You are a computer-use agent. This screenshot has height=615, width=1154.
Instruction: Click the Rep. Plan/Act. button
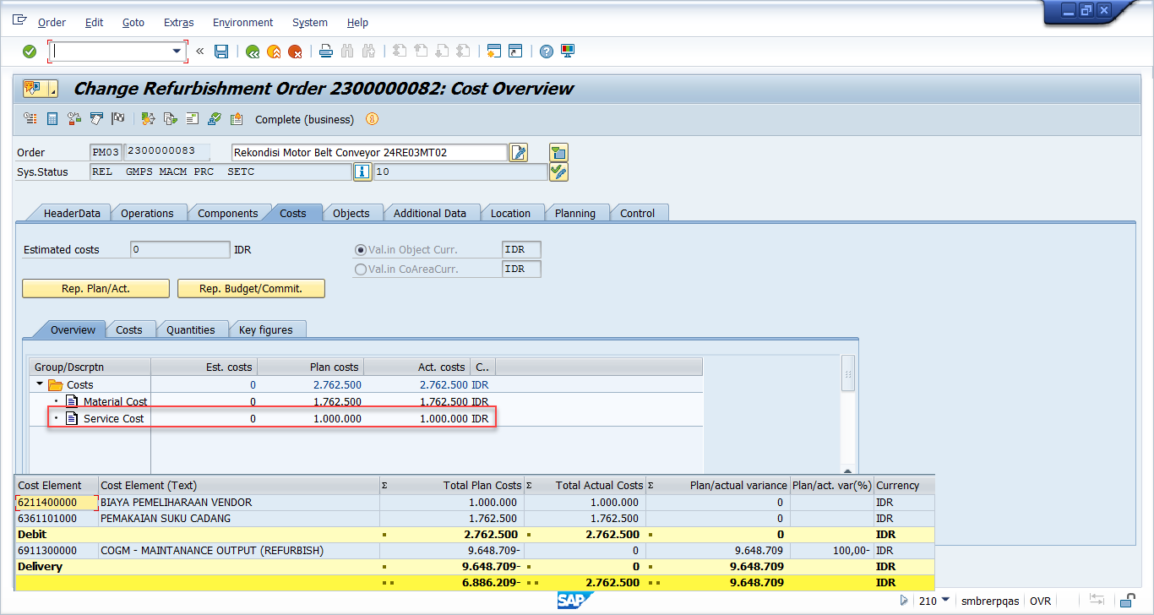pos(95,289)
